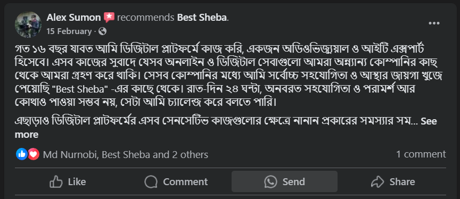View who reacted: Md Nurnobi and others
Image resolution: width=460 pixels, height=199 pixels.
click(126, 154)
